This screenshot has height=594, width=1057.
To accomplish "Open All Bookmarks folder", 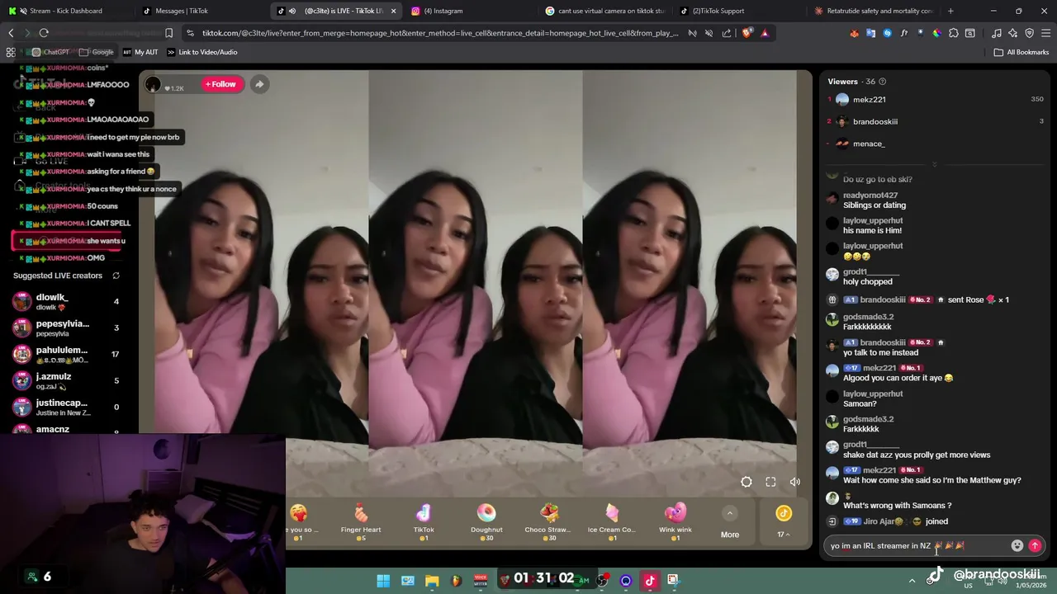I will coord(1021,52).
